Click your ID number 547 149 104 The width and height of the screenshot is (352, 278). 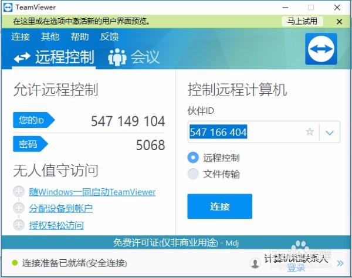click(x=128, y=121)
